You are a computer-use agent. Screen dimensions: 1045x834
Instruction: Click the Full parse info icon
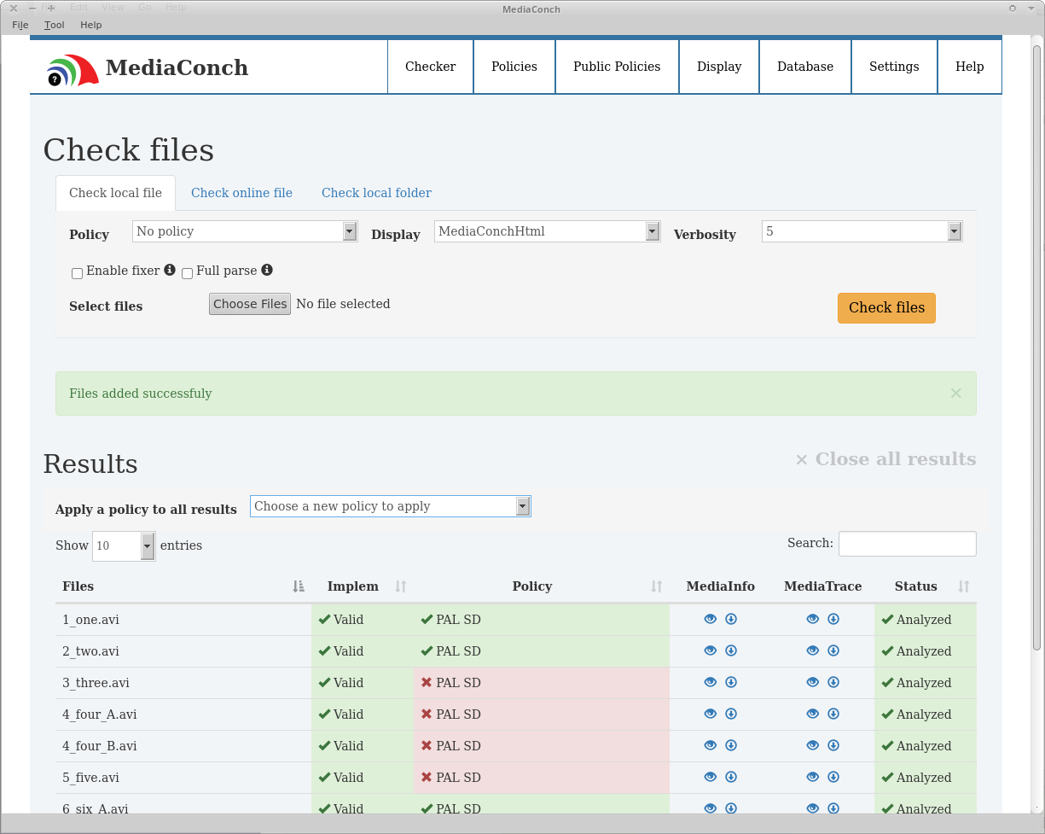[x=267, y=270]
